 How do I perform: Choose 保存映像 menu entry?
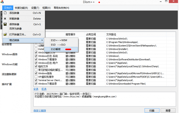pyautogui.click(x=24, y=24)
